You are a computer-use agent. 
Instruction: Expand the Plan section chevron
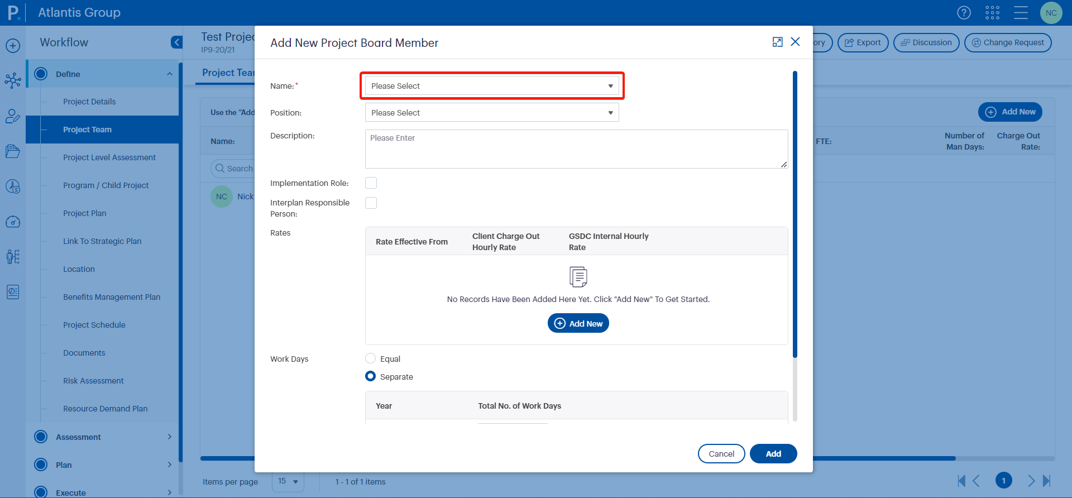point(170,465)
